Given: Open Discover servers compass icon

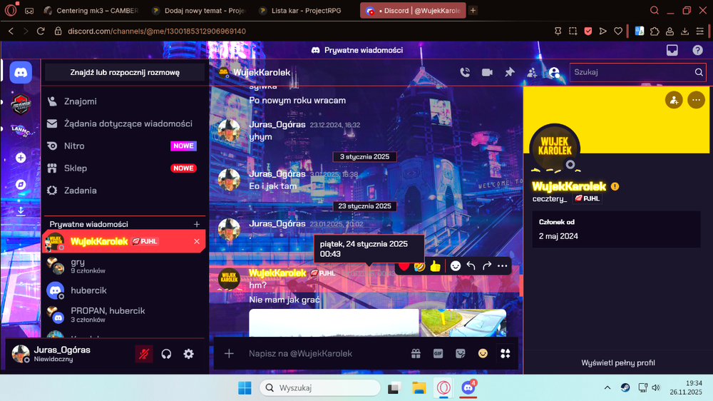Looking at the screenshot, I should 21,184.
